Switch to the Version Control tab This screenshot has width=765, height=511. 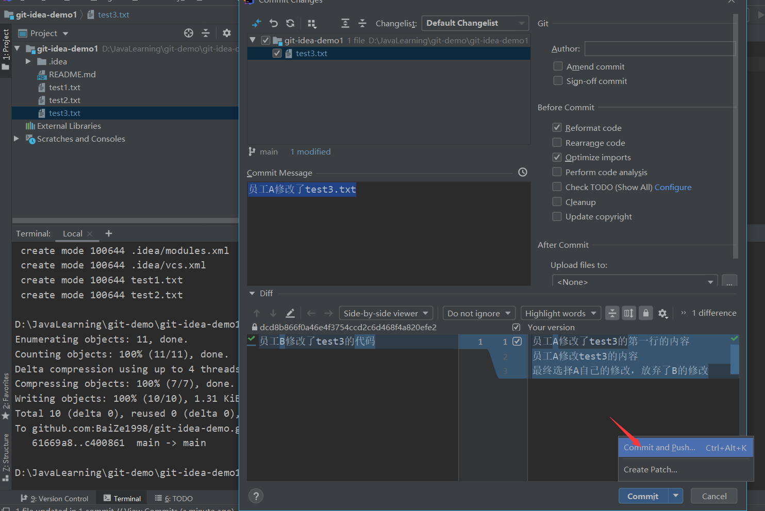(55, 499)
